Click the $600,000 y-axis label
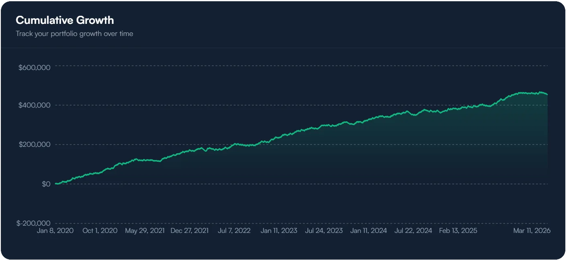The width and height of the screenshot is (567, 260). point(34,68)
